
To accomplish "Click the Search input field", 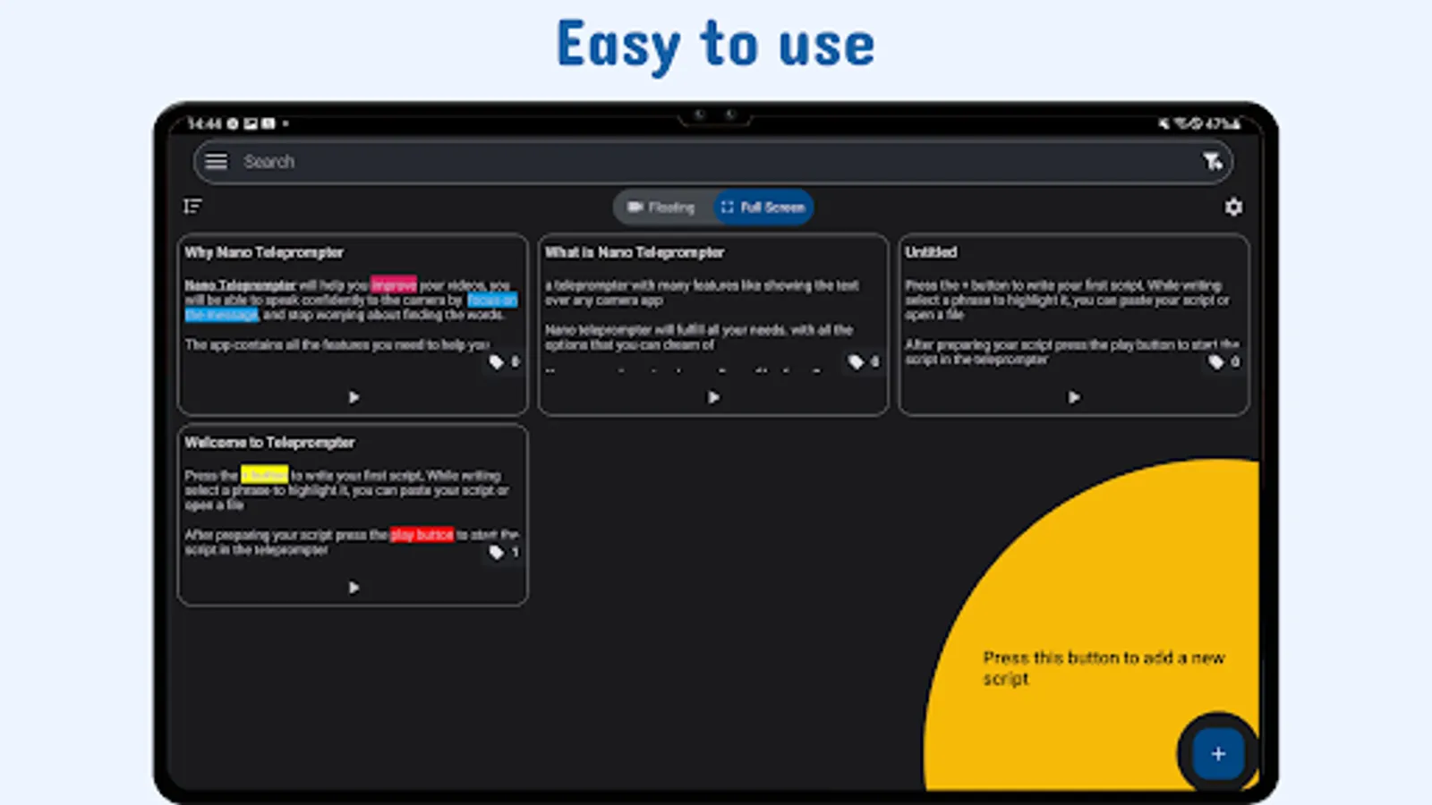I will coord(713,162).
